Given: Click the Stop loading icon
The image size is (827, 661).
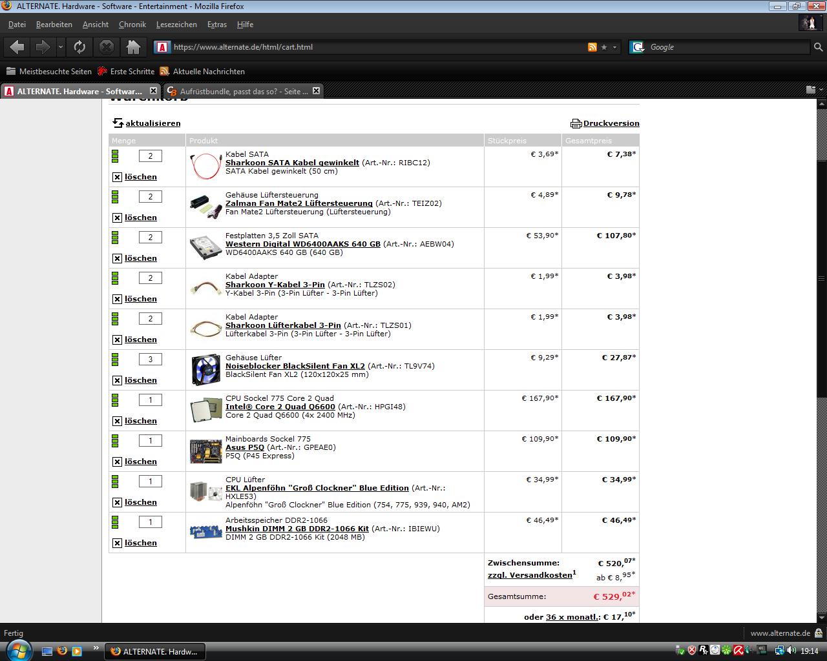Looking at the screenshot, I should pos(107,47).
